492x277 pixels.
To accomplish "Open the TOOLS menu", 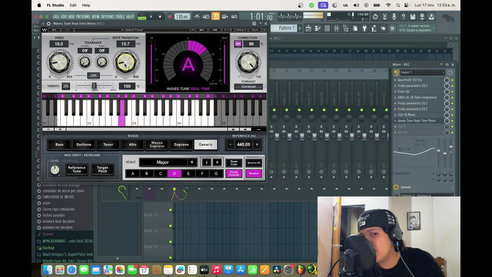I will tap(120, 17).
